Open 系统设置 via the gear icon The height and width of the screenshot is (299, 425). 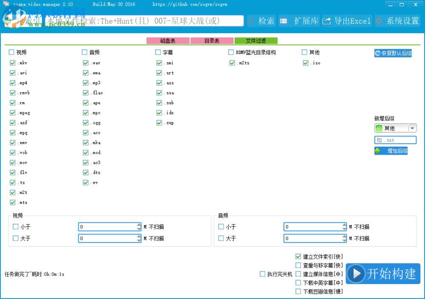pyautogui.click(x=378, y=21)
